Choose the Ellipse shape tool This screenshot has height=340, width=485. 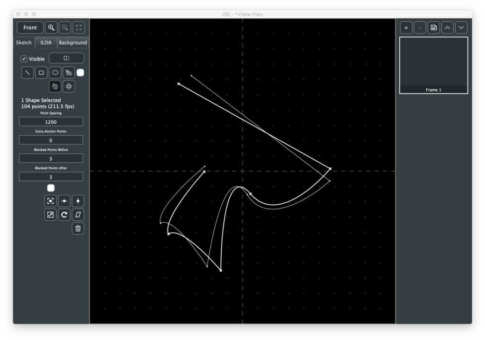click(x=55, y=73)
